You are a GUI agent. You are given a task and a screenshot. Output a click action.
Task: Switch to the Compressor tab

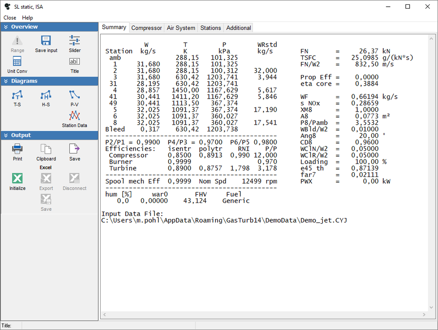146,28
